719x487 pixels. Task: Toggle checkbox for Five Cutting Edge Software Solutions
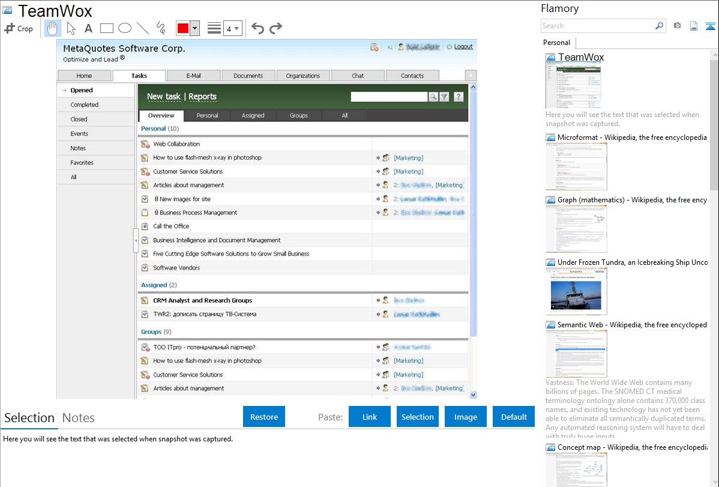tap(145, 254)
